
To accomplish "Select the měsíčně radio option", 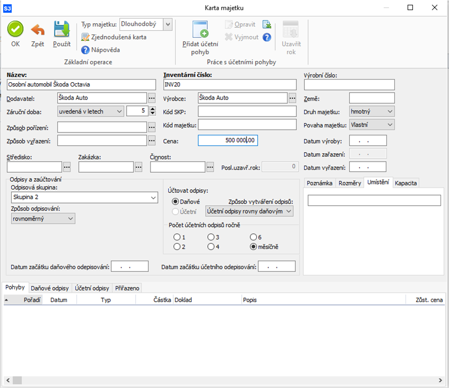I will (x=253, y=246).
